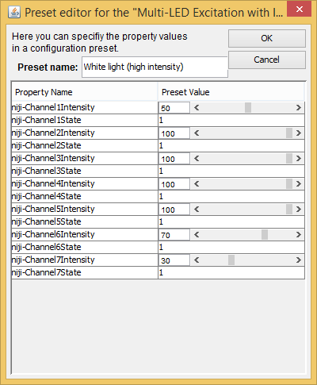The height and width of the screenshot is (385, 317).
Task: Click right arrow of Channel6Intensity slider
Action: pyautogui.click(x=299, y=235)
